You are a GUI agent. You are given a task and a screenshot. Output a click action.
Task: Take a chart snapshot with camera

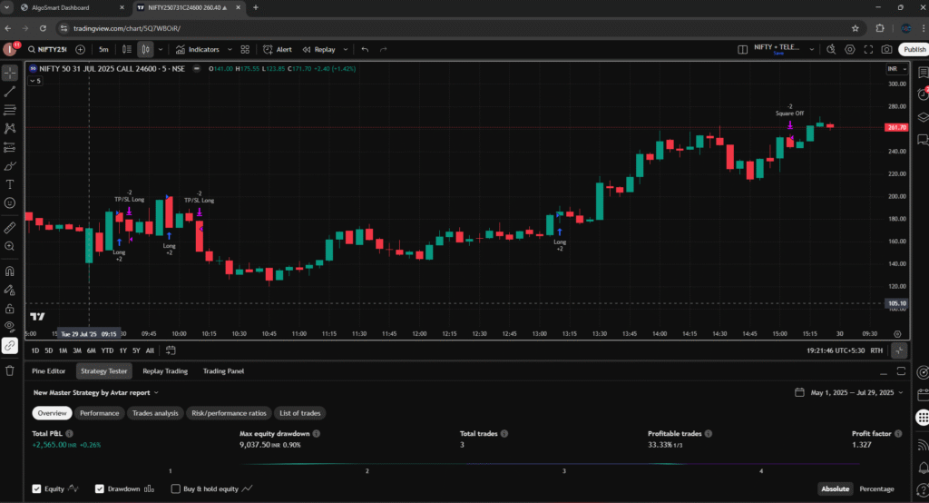[887, 49]
